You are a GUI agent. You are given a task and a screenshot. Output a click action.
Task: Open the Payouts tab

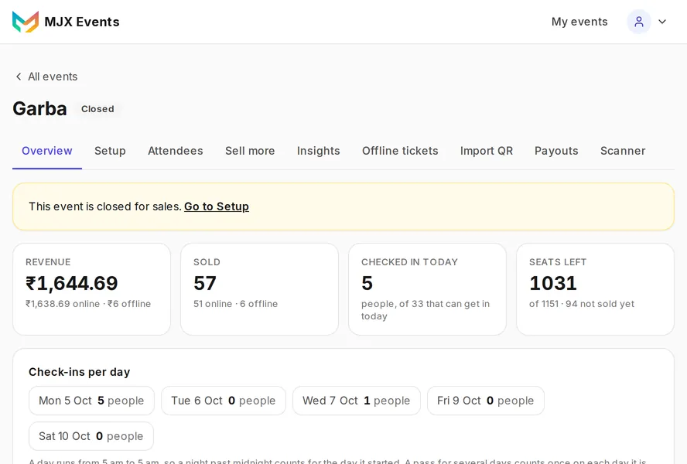tap(556, 151)
